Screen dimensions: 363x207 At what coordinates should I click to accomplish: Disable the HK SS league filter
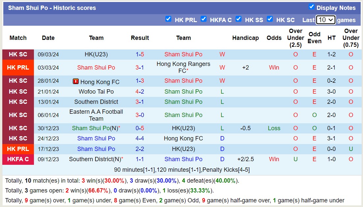pos(238,19)
